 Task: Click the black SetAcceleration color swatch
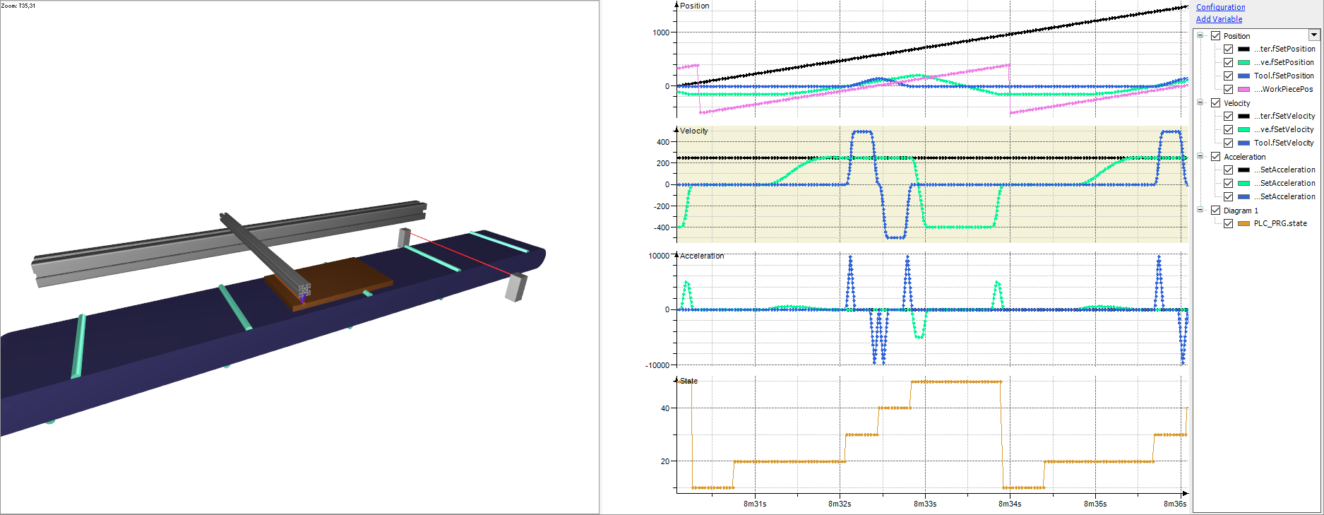click(x=1244, y=170)
